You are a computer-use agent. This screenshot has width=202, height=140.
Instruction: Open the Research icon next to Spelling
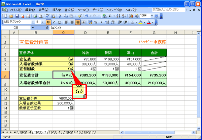pyautogui.click(x=53, y=16)
